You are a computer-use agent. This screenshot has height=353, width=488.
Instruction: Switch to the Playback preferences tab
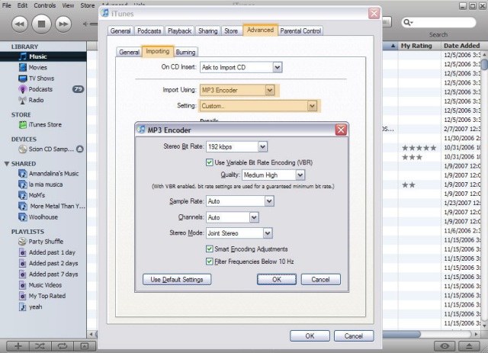click(x=180, y=30)
